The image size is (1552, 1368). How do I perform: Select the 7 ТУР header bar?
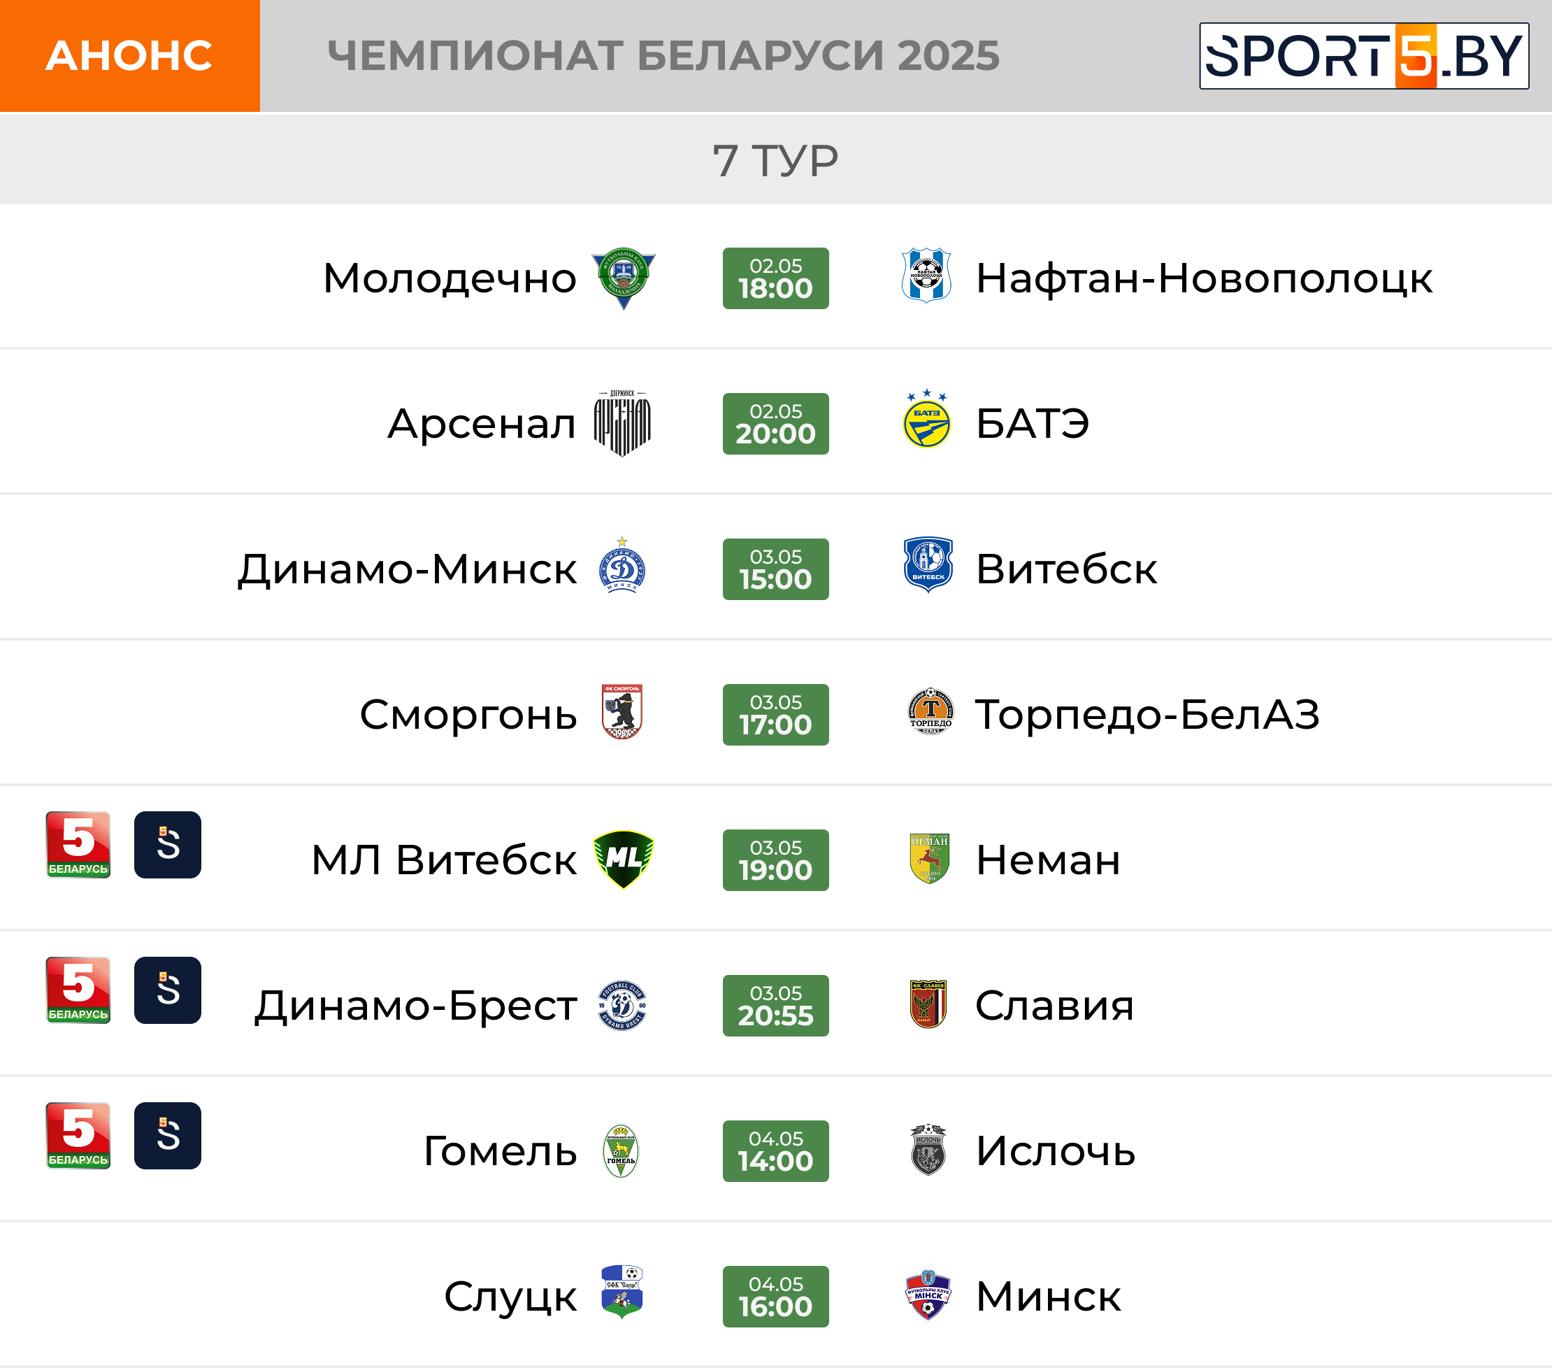[x=776, y=159]
